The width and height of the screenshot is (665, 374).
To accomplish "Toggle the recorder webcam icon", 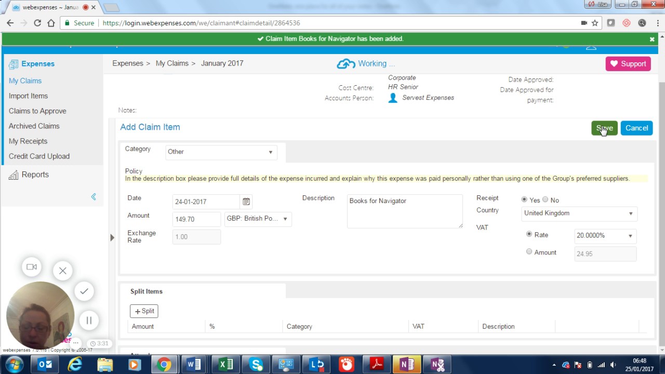I will (x=32, y=267).
